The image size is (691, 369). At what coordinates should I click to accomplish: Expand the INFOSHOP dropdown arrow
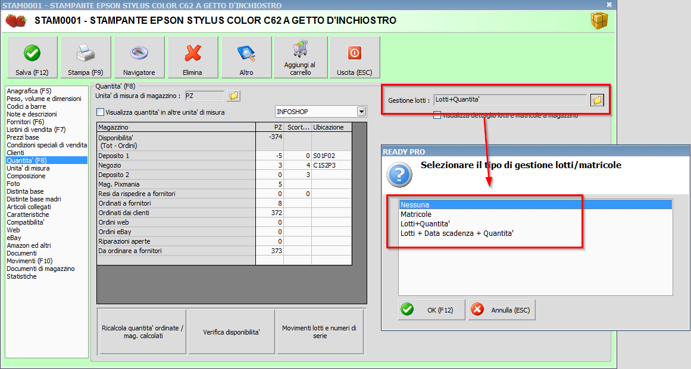click(x=361, y=112)
